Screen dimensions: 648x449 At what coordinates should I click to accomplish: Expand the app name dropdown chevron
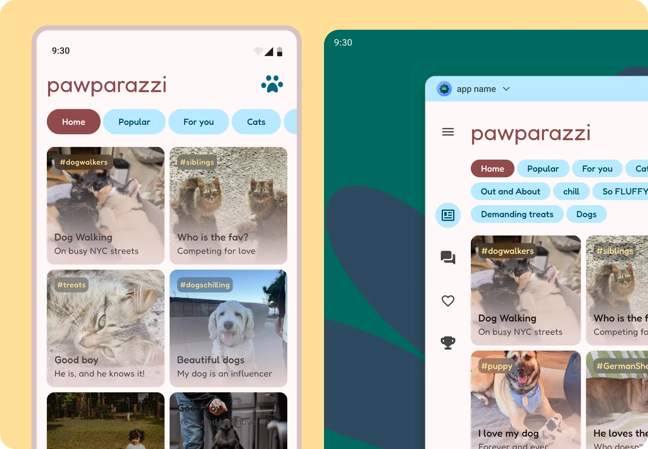[x=506, y=89]
